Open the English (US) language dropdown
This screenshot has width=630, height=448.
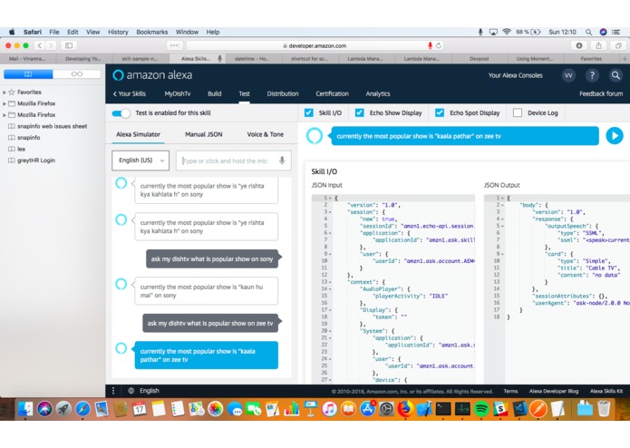pyautogui.click(x=141, y=161)
